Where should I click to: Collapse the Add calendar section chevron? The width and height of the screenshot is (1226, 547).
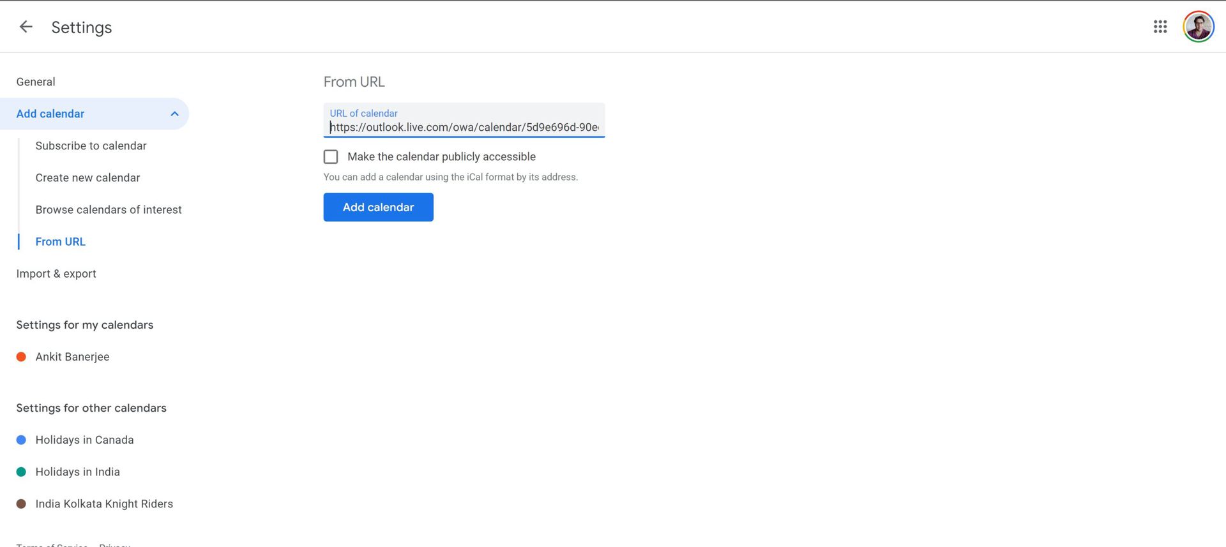pos(174,114)
